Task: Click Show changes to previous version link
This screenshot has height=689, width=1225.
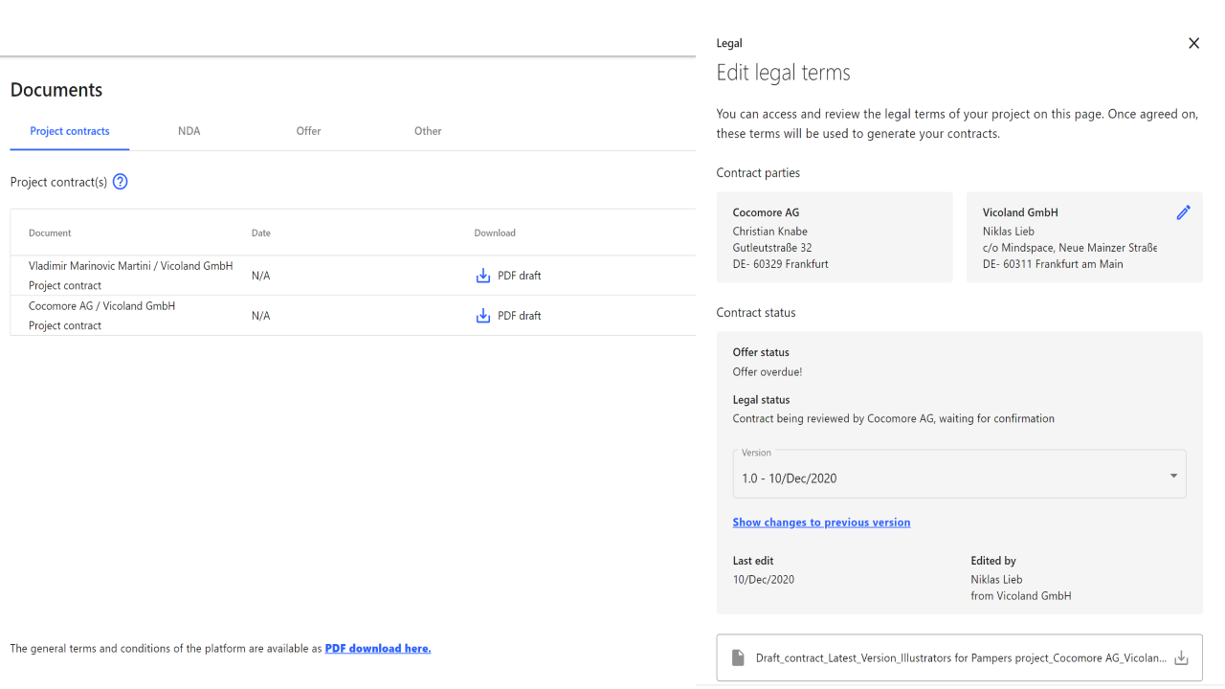Action: (821, 522)
